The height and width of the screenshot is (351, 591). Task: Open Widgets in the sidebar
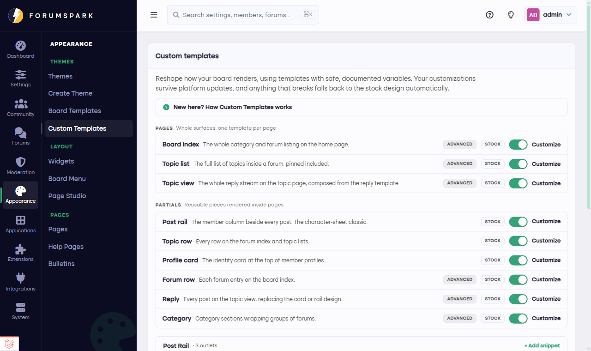[x=61, y=161]
